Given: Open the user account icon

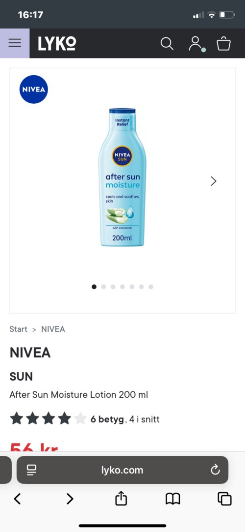Looking at the screenshot, I should 196,44.
